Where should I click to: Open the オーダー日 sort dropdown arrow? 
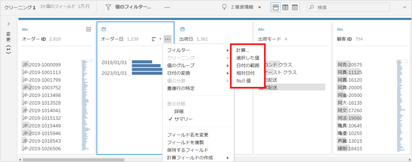[160, 39]
